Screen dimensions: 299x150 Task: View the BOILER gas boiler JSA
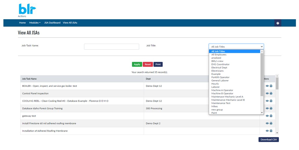pos(267,86)
